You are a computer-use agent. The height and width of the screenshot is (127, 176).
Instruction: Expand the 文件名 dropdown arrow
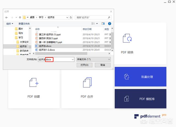coord(73,59)
